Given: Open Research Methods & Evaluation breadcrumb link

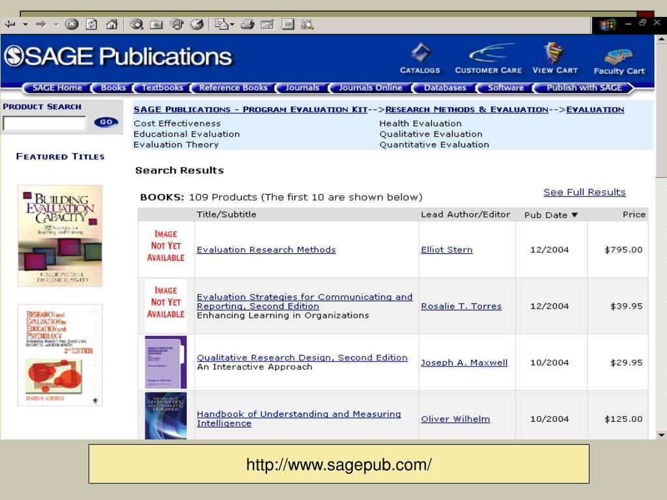Looking at the screenshot, I should click(x=466, y=109).
